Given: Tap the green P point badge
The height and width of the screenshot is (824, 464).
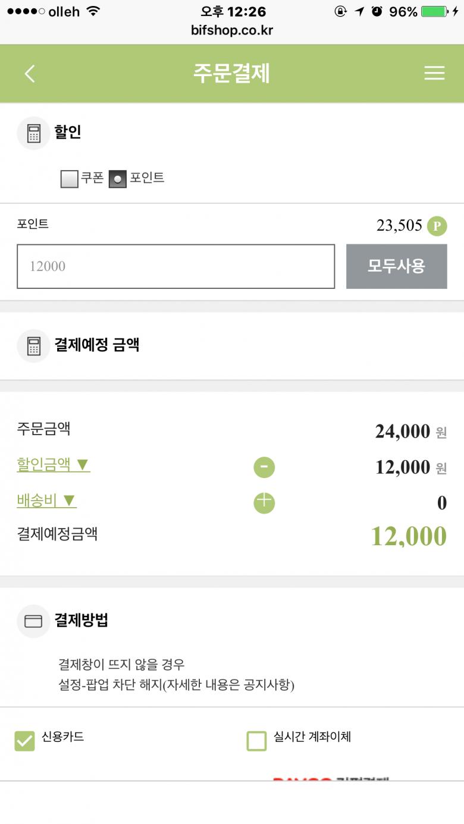Looking at the screenshot, I should [x=437, y=226].
